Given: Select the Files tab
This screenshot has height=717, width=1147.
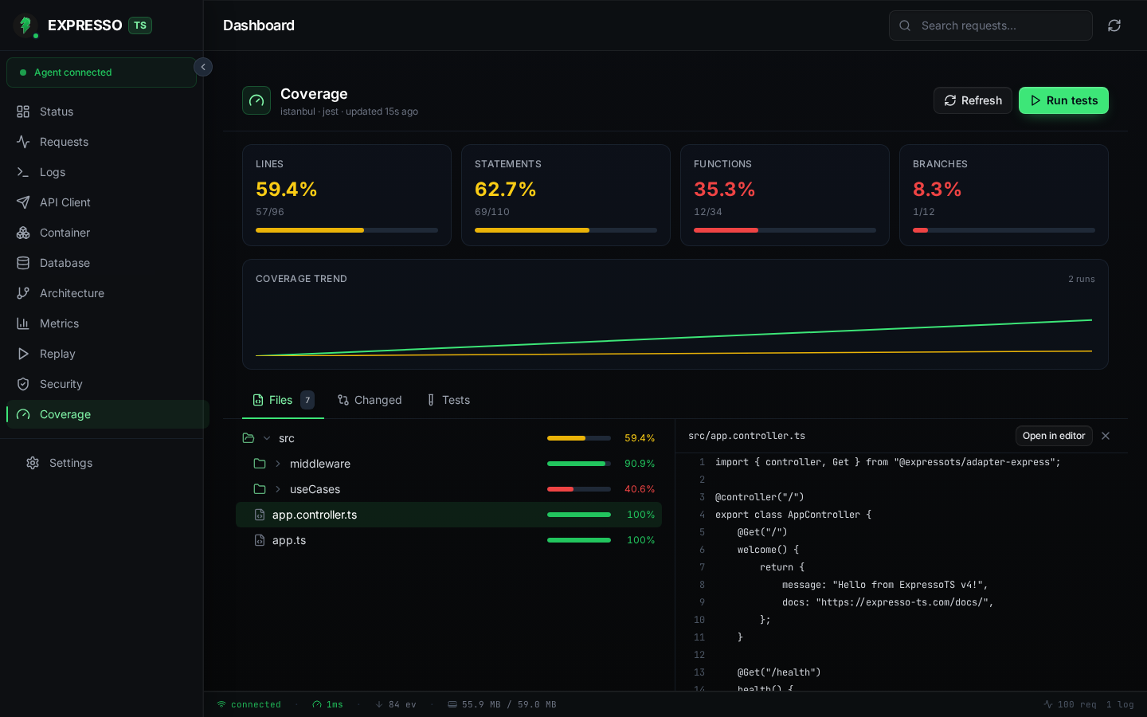Looking at the screenshot, I should (x=284, y=400).
